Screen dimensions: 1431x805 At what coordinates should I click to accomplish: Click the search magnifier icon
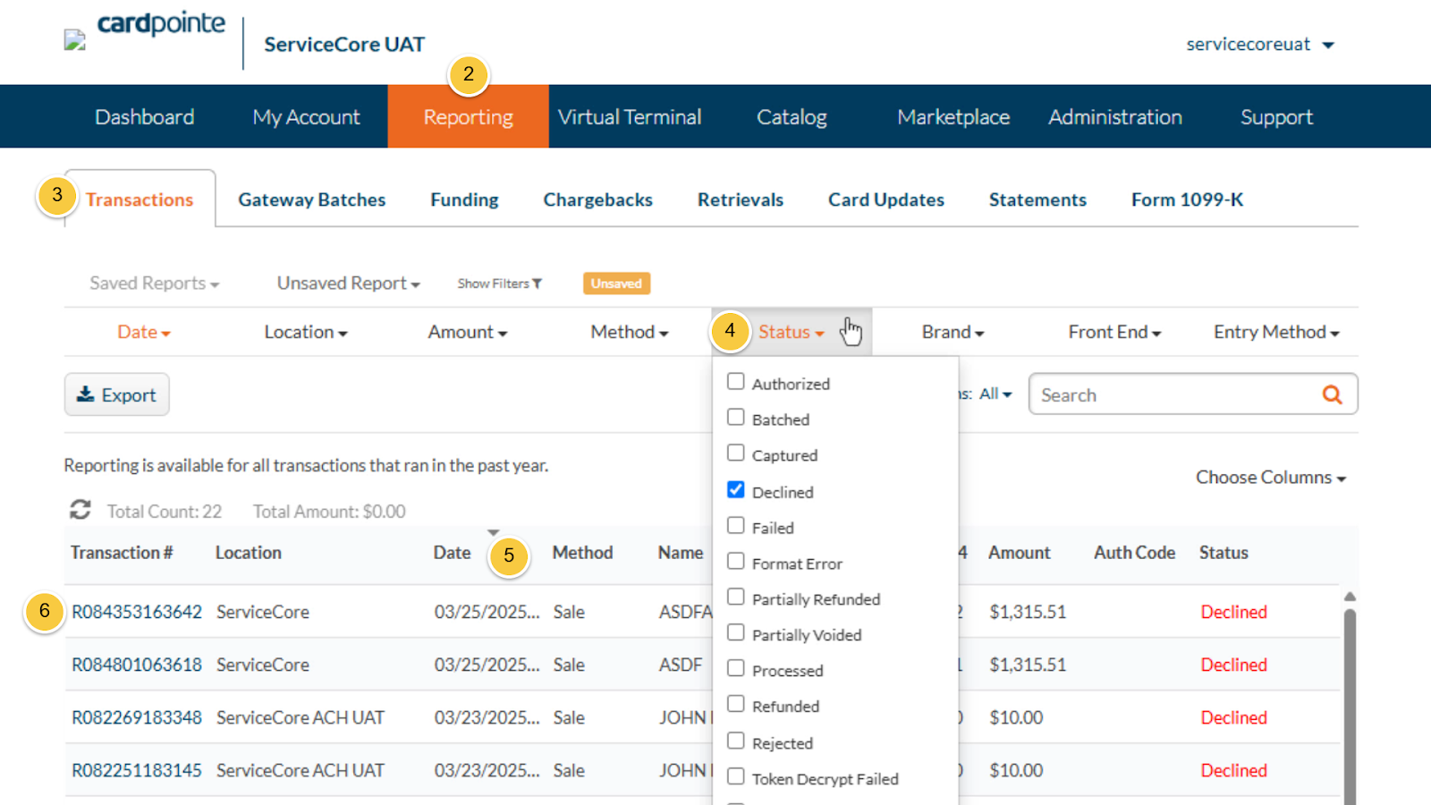(1332, 394)
